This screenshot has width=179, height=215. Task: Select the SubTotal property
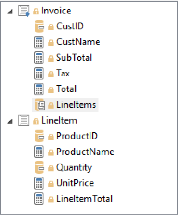[x=74, y=58]
